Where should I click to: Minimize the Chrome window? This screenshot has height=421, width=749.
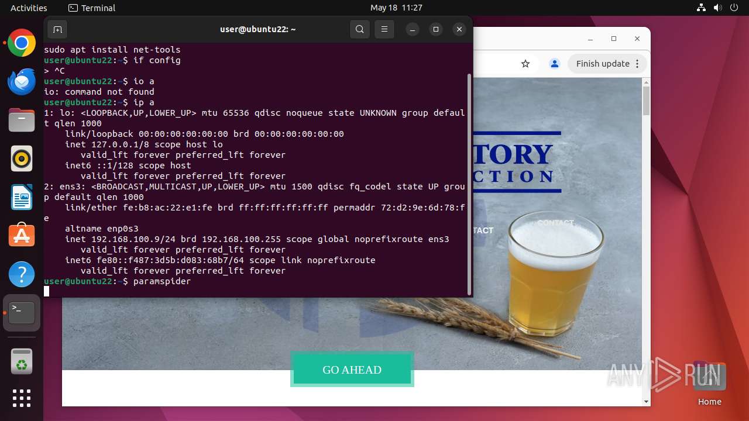590,39
